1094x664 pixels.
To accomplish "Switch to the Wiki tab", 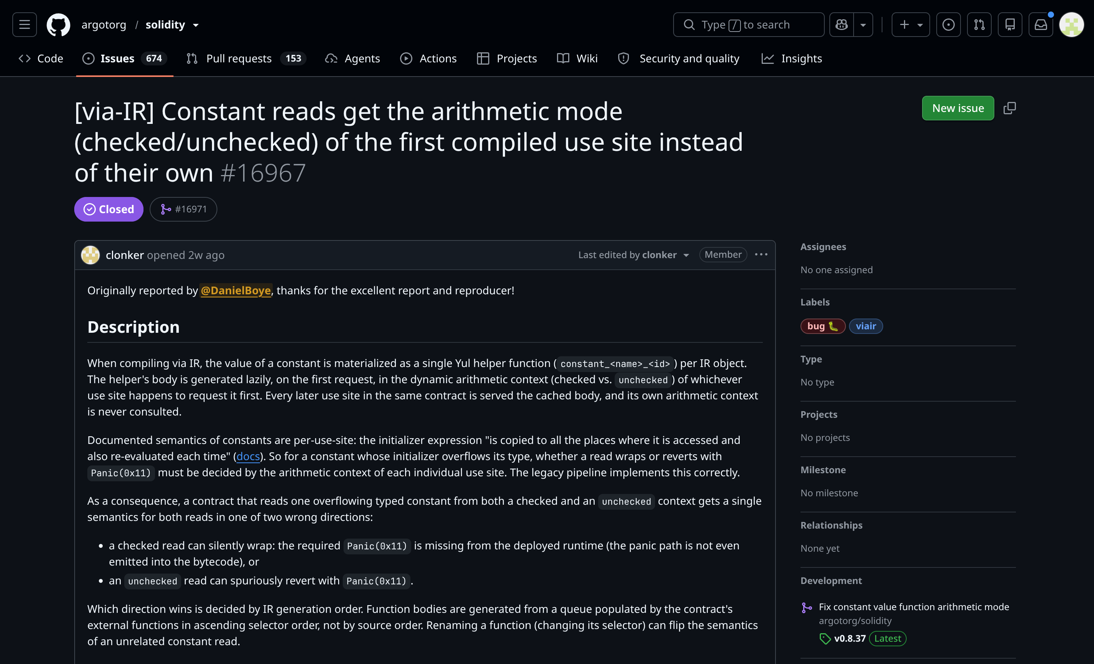I will tap(577, 58).
